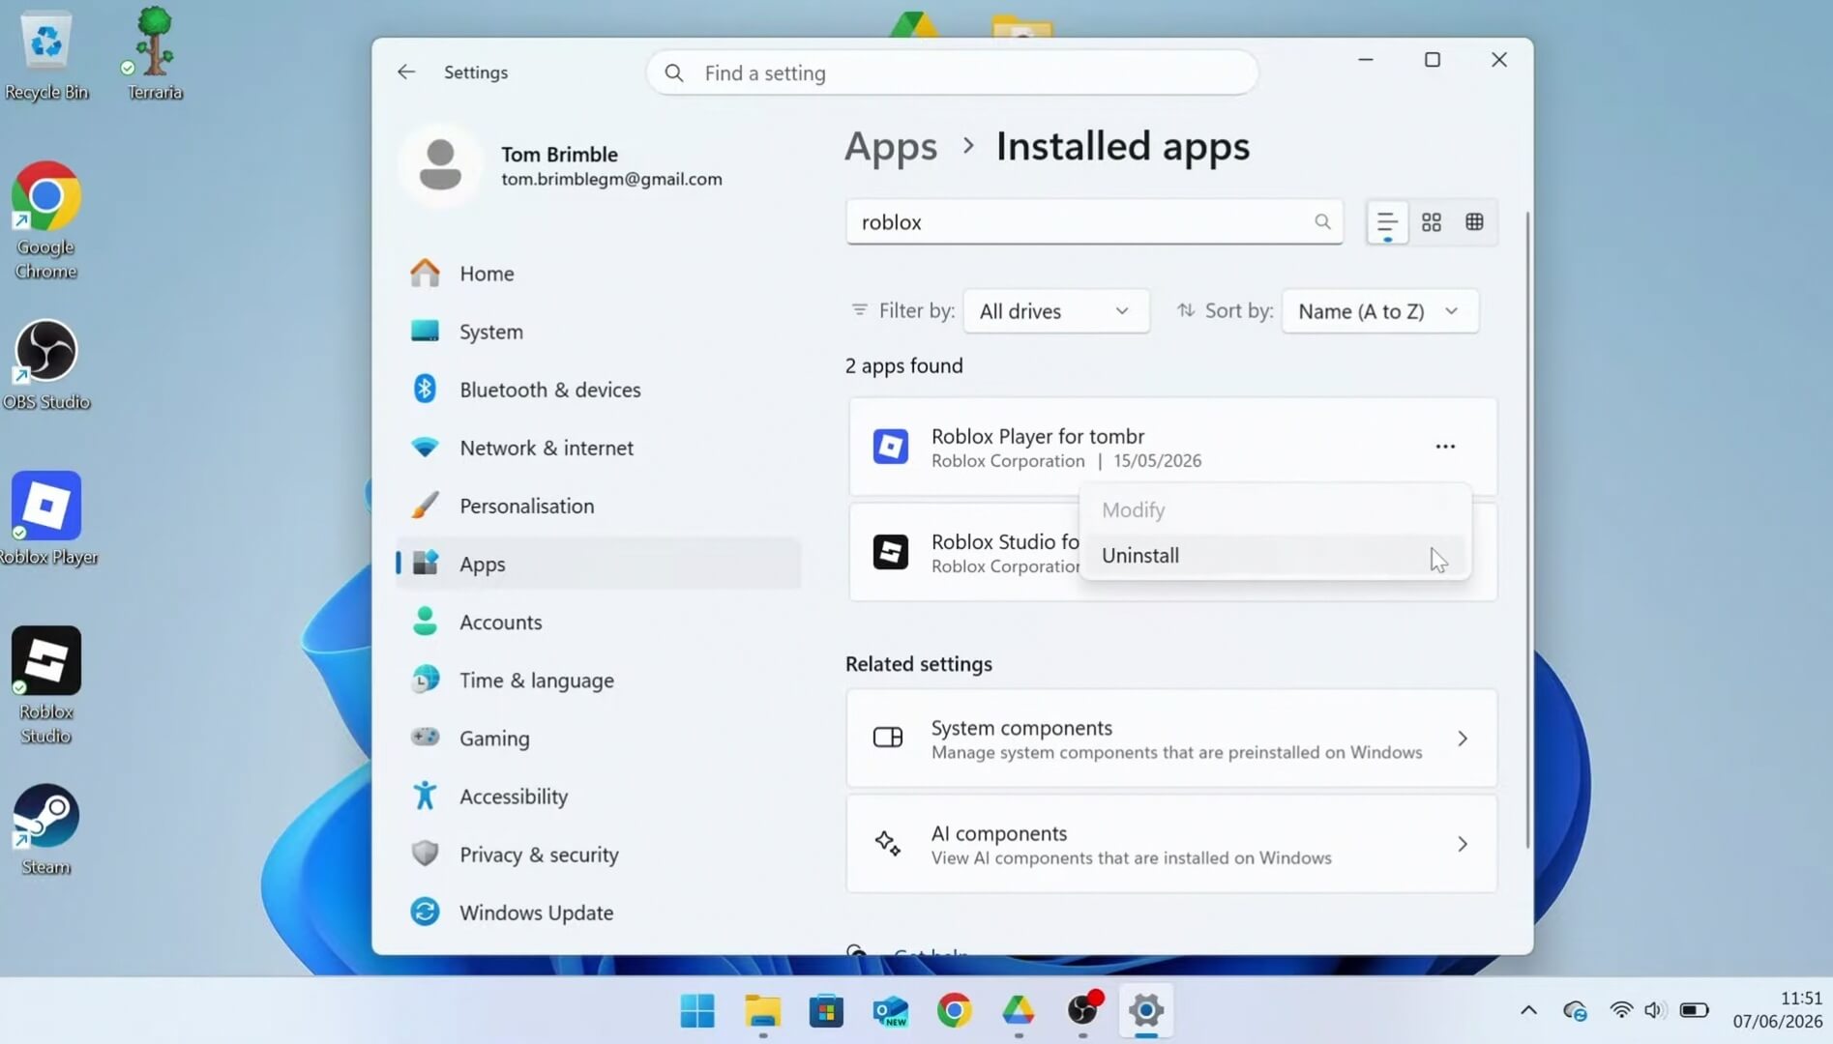Select the Terraria desktop shortcut

click(154, 54)
